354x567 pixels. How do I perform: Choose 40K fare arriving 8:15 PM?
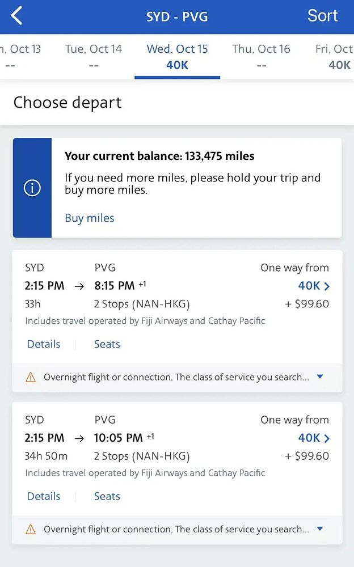click(x=314, y=286)
